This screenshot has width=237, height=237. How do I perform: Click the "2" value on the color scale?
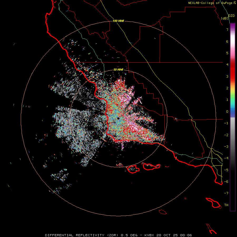coord(227,88)
